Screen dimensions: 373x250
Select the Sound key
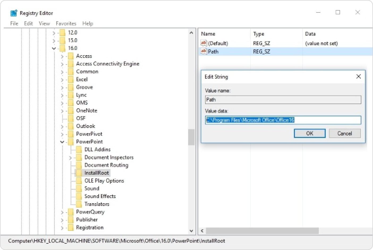tap(92, 188)
